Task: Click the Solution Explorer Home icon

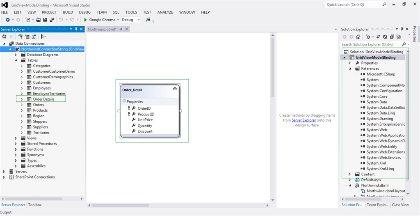Action: pyautogui.click(x=358, y=37)
